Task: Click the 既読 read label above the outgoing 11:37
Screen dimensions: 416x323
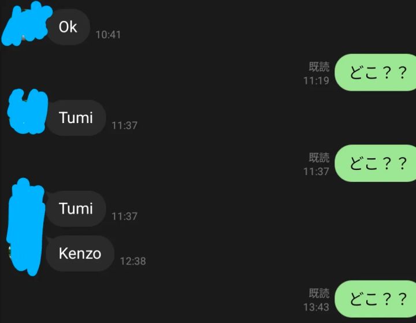Action: click(318, 158)
